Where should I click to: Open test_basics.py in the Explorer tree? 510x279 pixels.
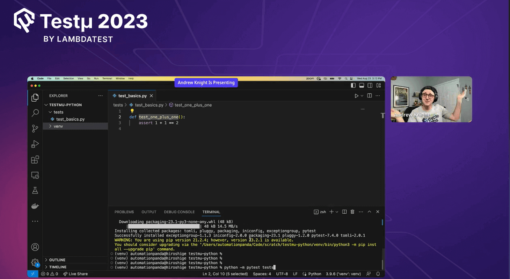pyautogui.click(x=75, y=119)
